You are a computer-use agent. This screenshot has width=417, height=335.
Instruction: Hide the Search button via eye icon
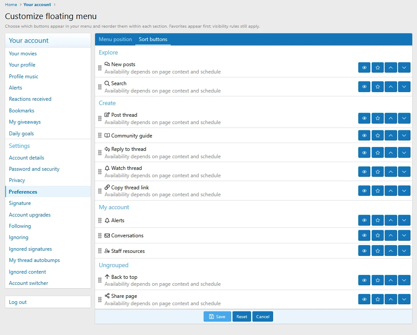click(x=364, y=87)
